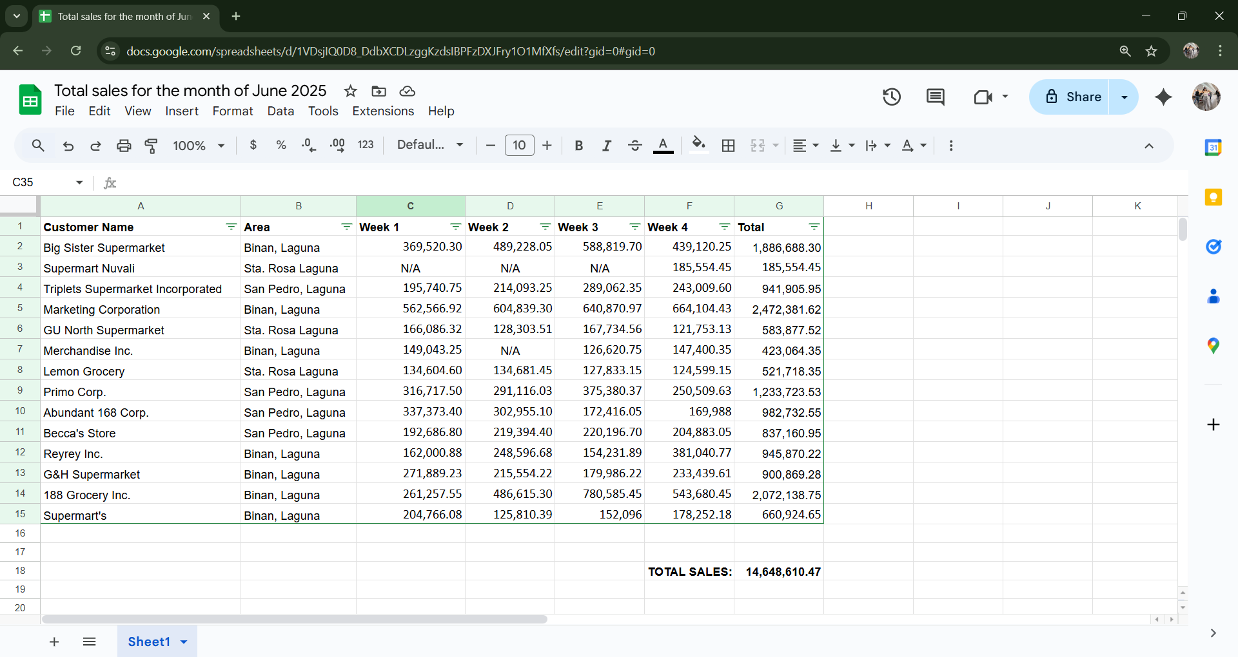Open the Extensions menu
Image resolution: width=1238 pixels, height=657 pixels.
[382, 111]
